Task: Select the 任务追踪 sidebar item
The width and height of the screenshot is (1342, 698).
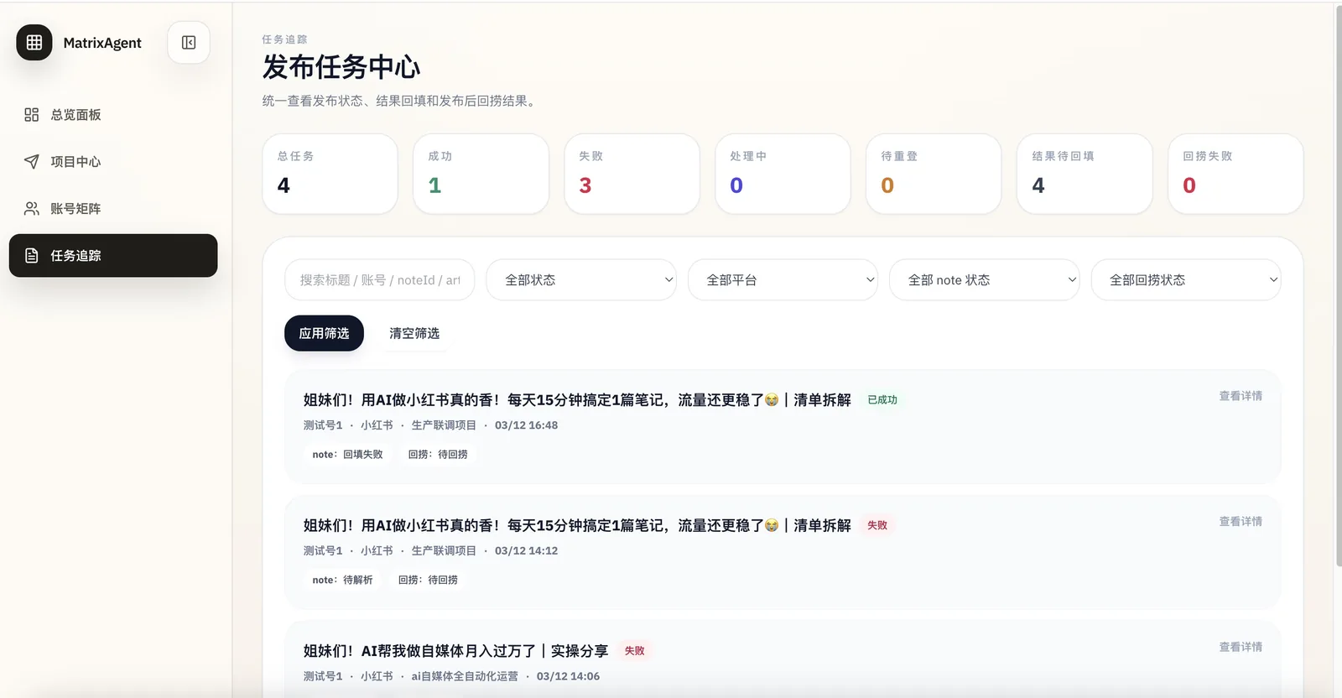Action: (113, 256)
